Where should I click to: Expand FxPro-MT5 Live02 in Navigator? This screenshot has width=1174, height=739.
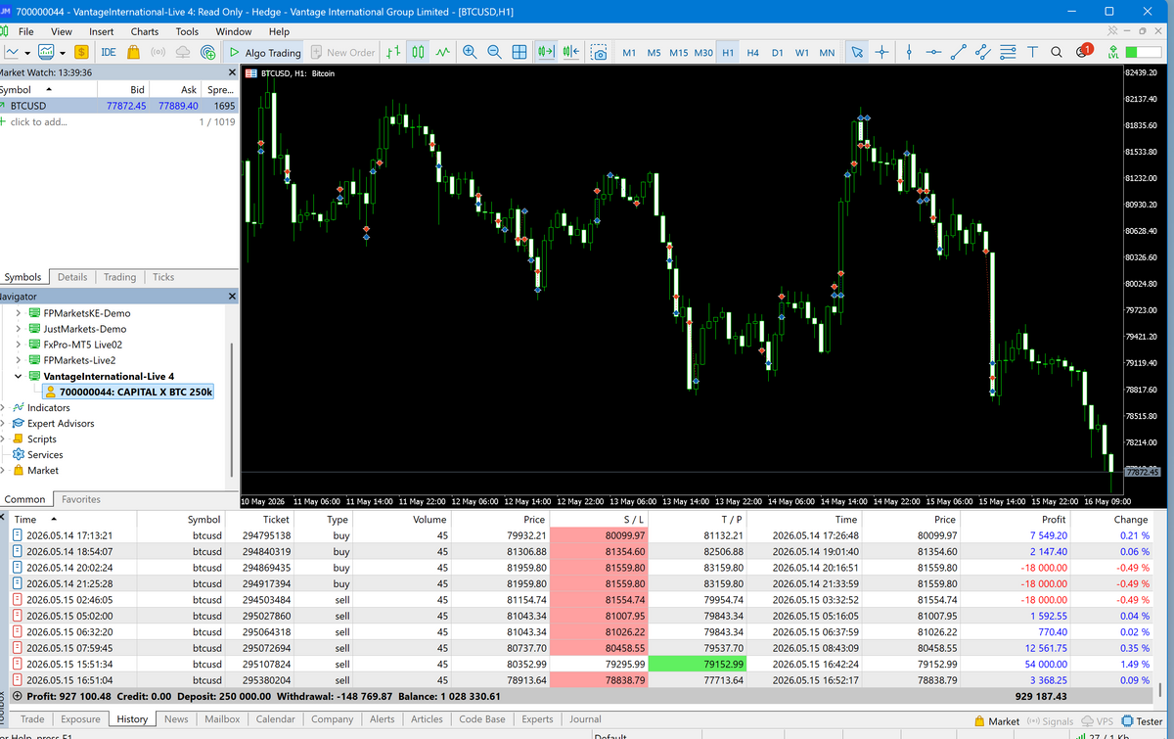click(19, 345)
